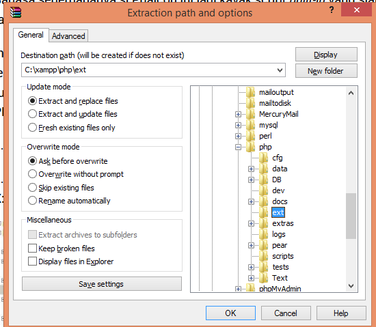Click the logs folder icon

[263, 234]
